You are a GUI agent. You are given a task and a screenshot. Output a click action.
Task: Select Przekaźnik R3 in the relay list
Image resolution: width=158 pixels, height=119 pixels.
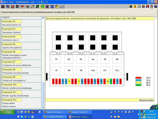(11, 29)
